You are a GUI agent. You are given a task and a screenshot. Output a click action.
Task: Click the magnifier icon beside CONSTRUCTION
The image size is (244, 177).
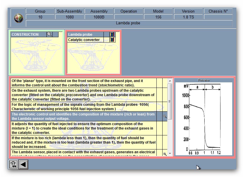coord(49,34)
